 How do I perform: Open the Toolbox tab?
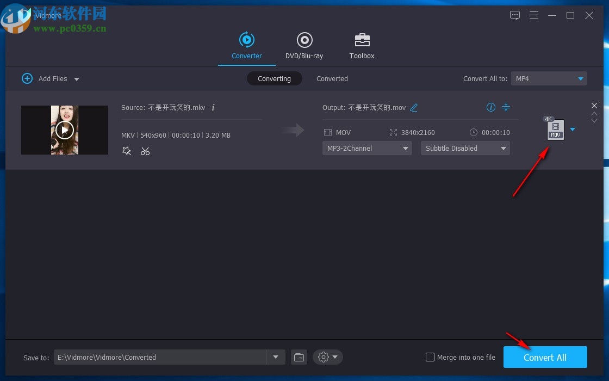(362, 46)
